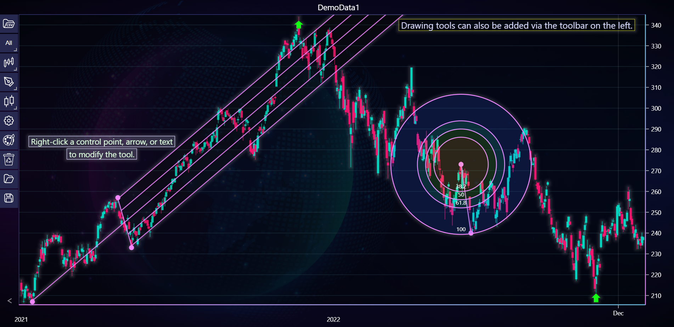Viewport: 674px width, 327px height.
Task: Click the 'Drawing tools can also be added' text
Action: click(x=516, y=25)
